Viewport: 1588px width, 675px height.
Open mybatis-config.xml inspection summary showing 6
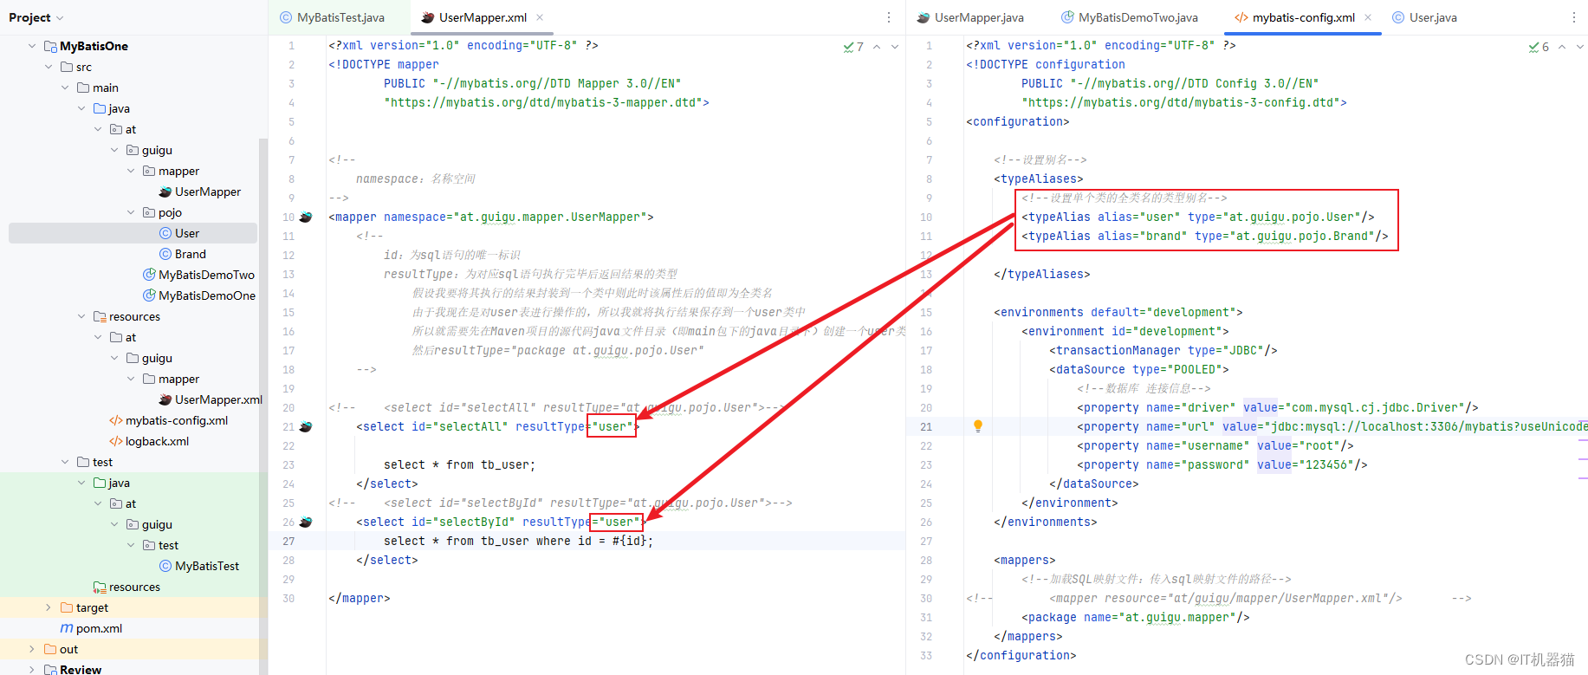pos(1539,47)
